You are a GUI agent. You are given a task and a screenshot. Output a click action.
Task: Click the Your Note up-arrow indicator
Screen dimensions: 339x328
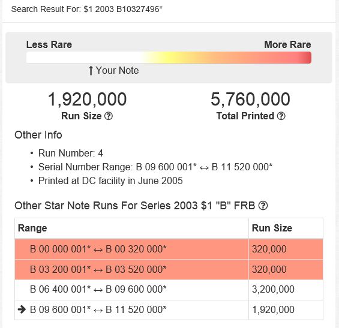tap(91, 70)
